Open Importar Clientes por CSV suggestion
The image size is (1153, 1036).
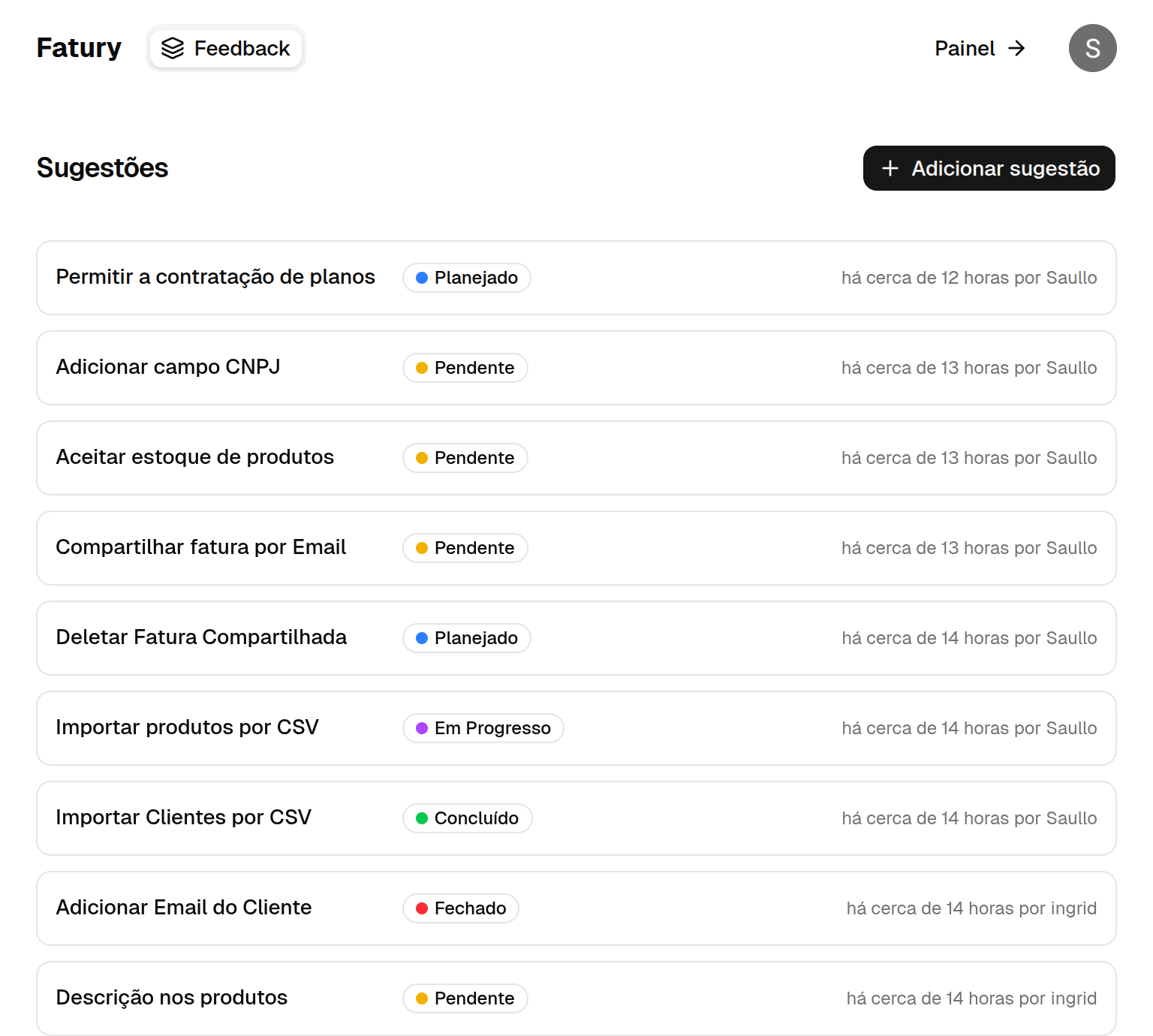point(184,818)
